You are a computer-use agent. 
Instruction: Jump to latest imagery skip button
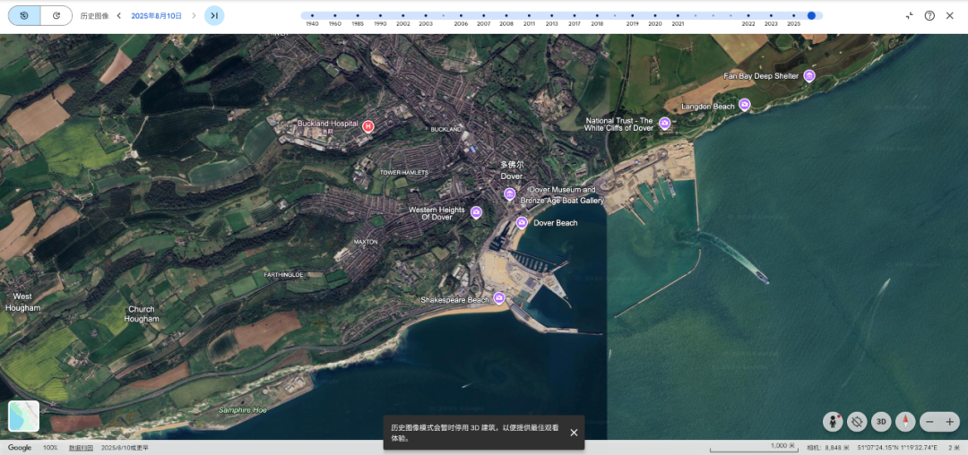click(x=214, y=15)
